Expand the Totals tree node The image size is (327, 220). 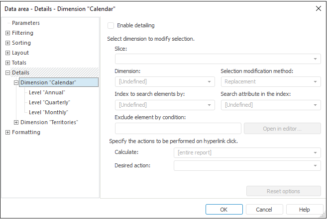(7, 63)
